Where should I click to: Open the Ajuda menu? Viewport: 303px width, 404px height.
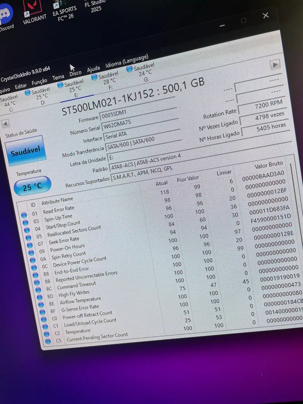pyautogui.click(x=93, y=69)
